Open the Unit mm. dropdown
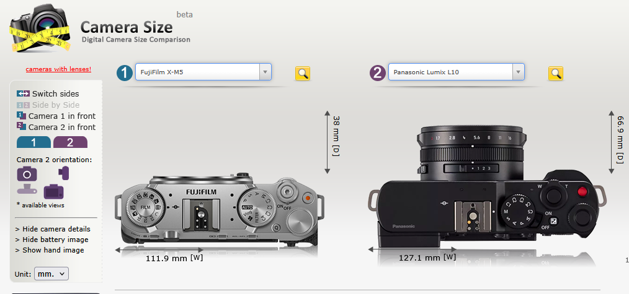The image size is (629, 294). pos(51,274)
